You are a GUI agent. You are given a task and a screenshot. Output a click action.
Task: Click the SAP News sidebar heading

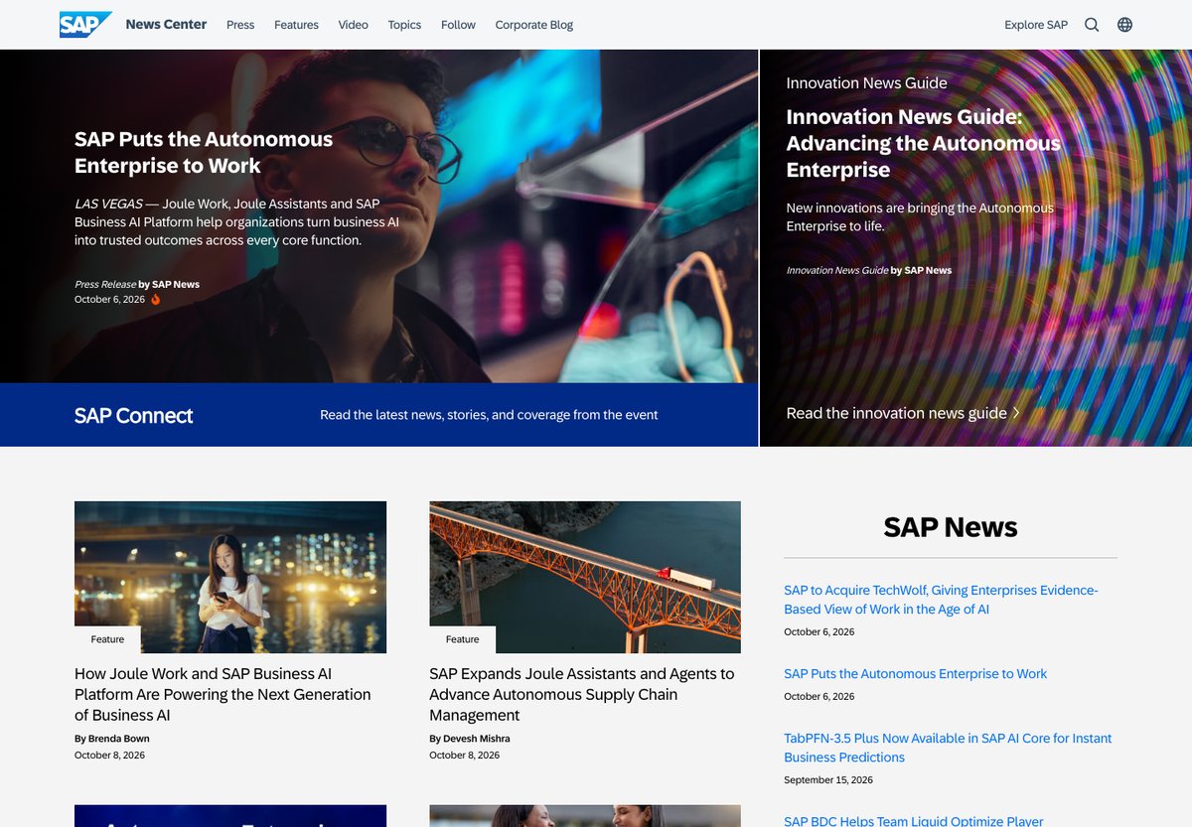[x=951, y=527]
